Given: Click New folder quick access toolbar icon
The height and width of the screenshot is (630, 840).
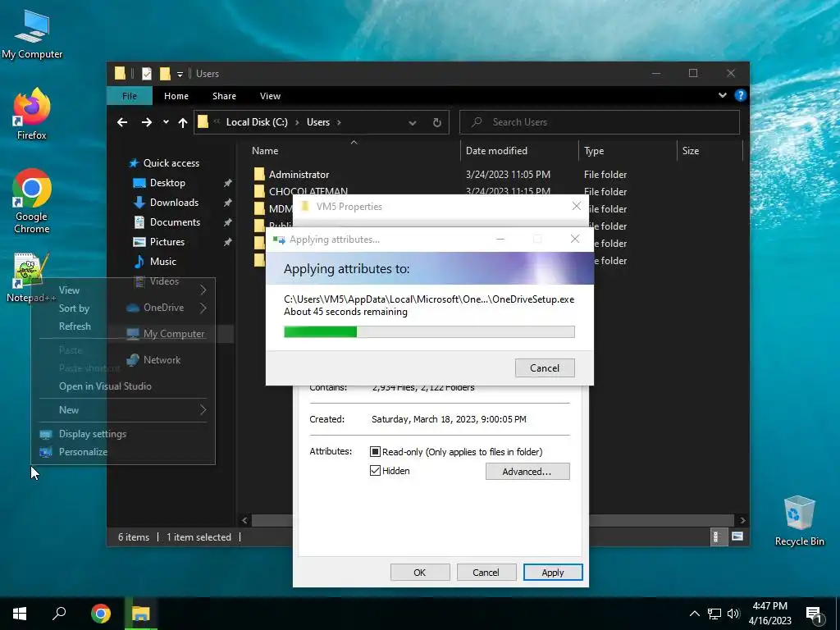Looking at the screenshot, I should (165, 73).
